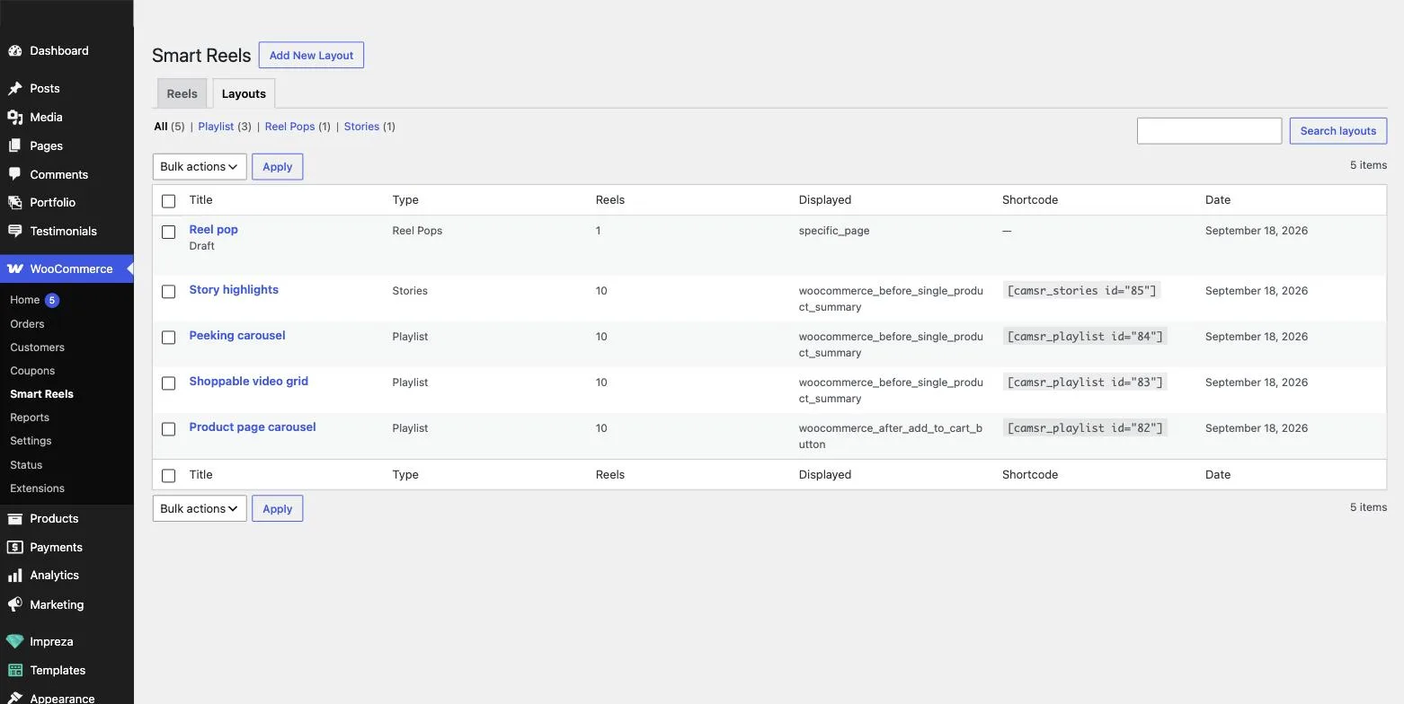Click the Media icon in sidebar
The width and height of the screenshot is (1404, 704).
[x=14, y=118]
